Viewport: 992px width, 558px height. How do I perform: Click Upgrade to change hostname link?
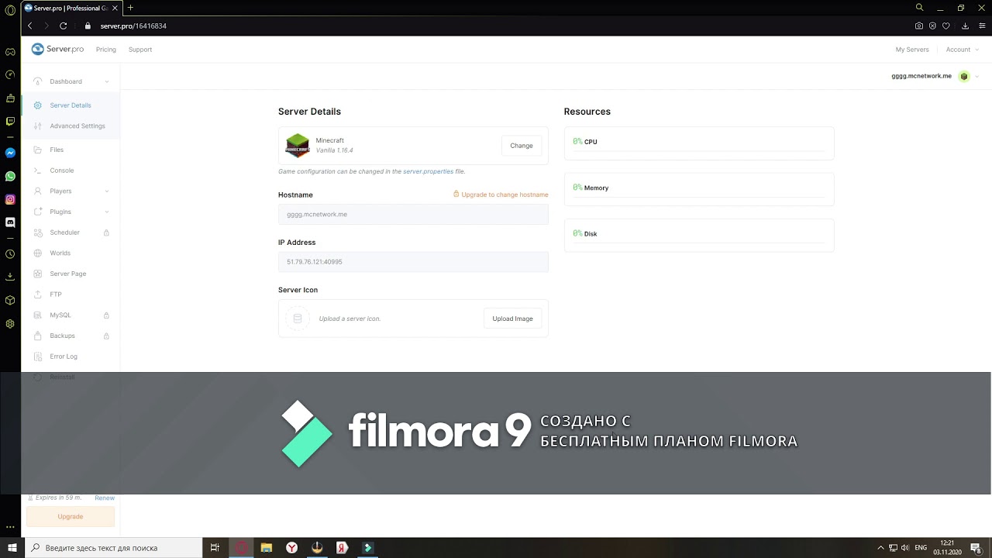(501, 195)
